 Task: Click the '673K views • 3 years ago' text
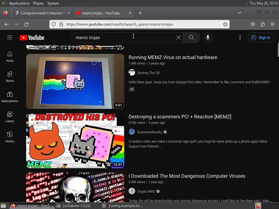click(147, 123)
